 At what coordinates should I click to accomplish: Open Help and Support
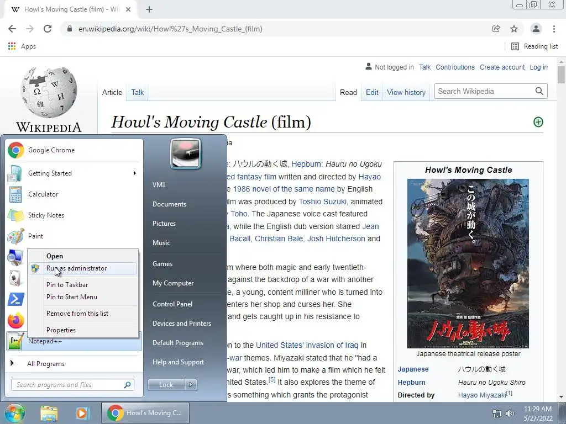[x=179, y=362]
